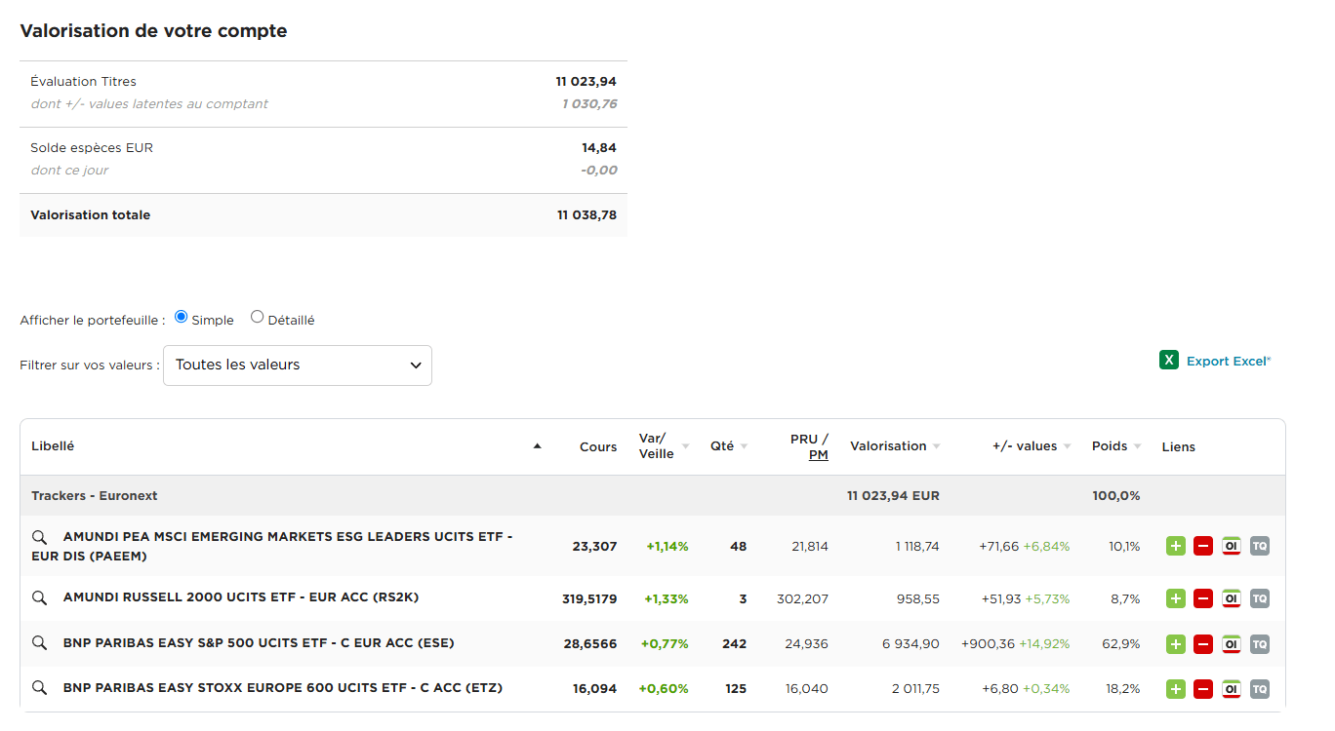
Task: Click the group total 11 023,94 EUR
Action: 893,496
